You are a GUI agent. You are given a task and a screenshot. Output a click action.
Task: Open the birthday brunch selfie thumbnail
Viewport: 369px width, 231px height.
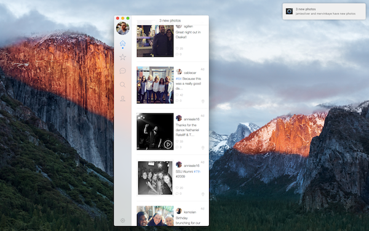click(x=155, y=216)
